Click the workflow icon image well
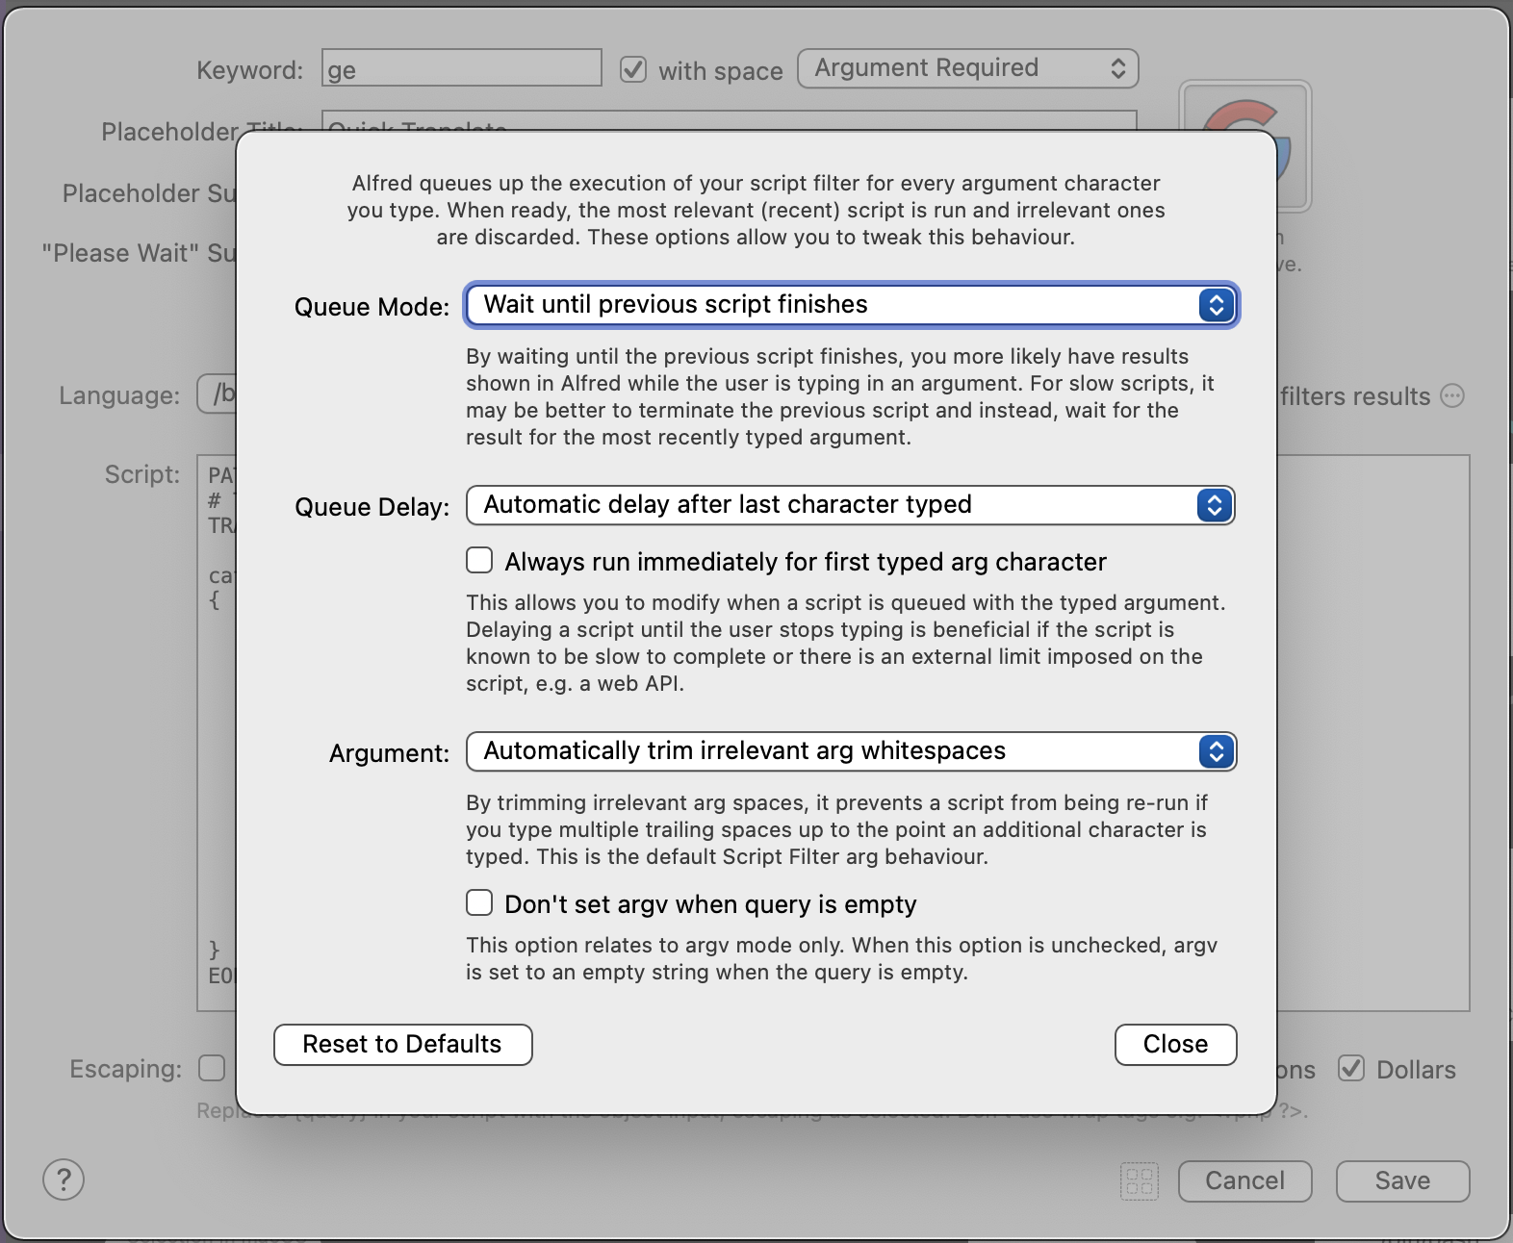1513x1243 pixels. pos(1294,144)
